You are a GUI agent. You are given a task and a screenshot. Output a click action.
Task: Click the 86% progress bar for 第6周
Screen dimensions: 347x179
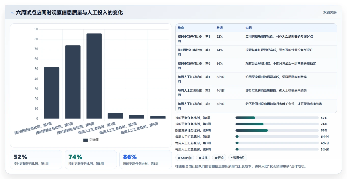[277, 130]
